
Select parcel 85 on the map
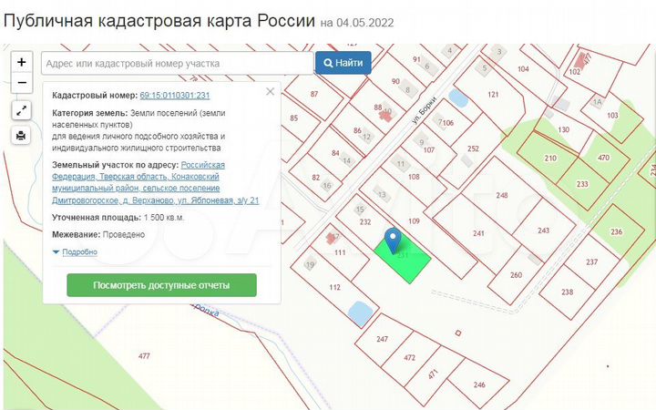294,118
